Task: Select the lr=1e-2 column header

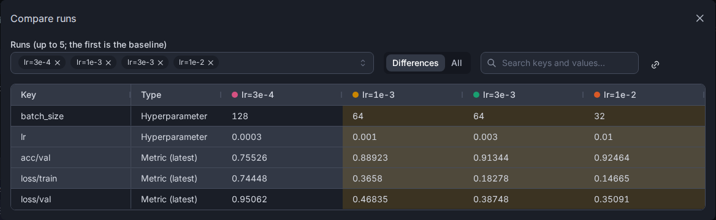Action: tap(644, 95)
